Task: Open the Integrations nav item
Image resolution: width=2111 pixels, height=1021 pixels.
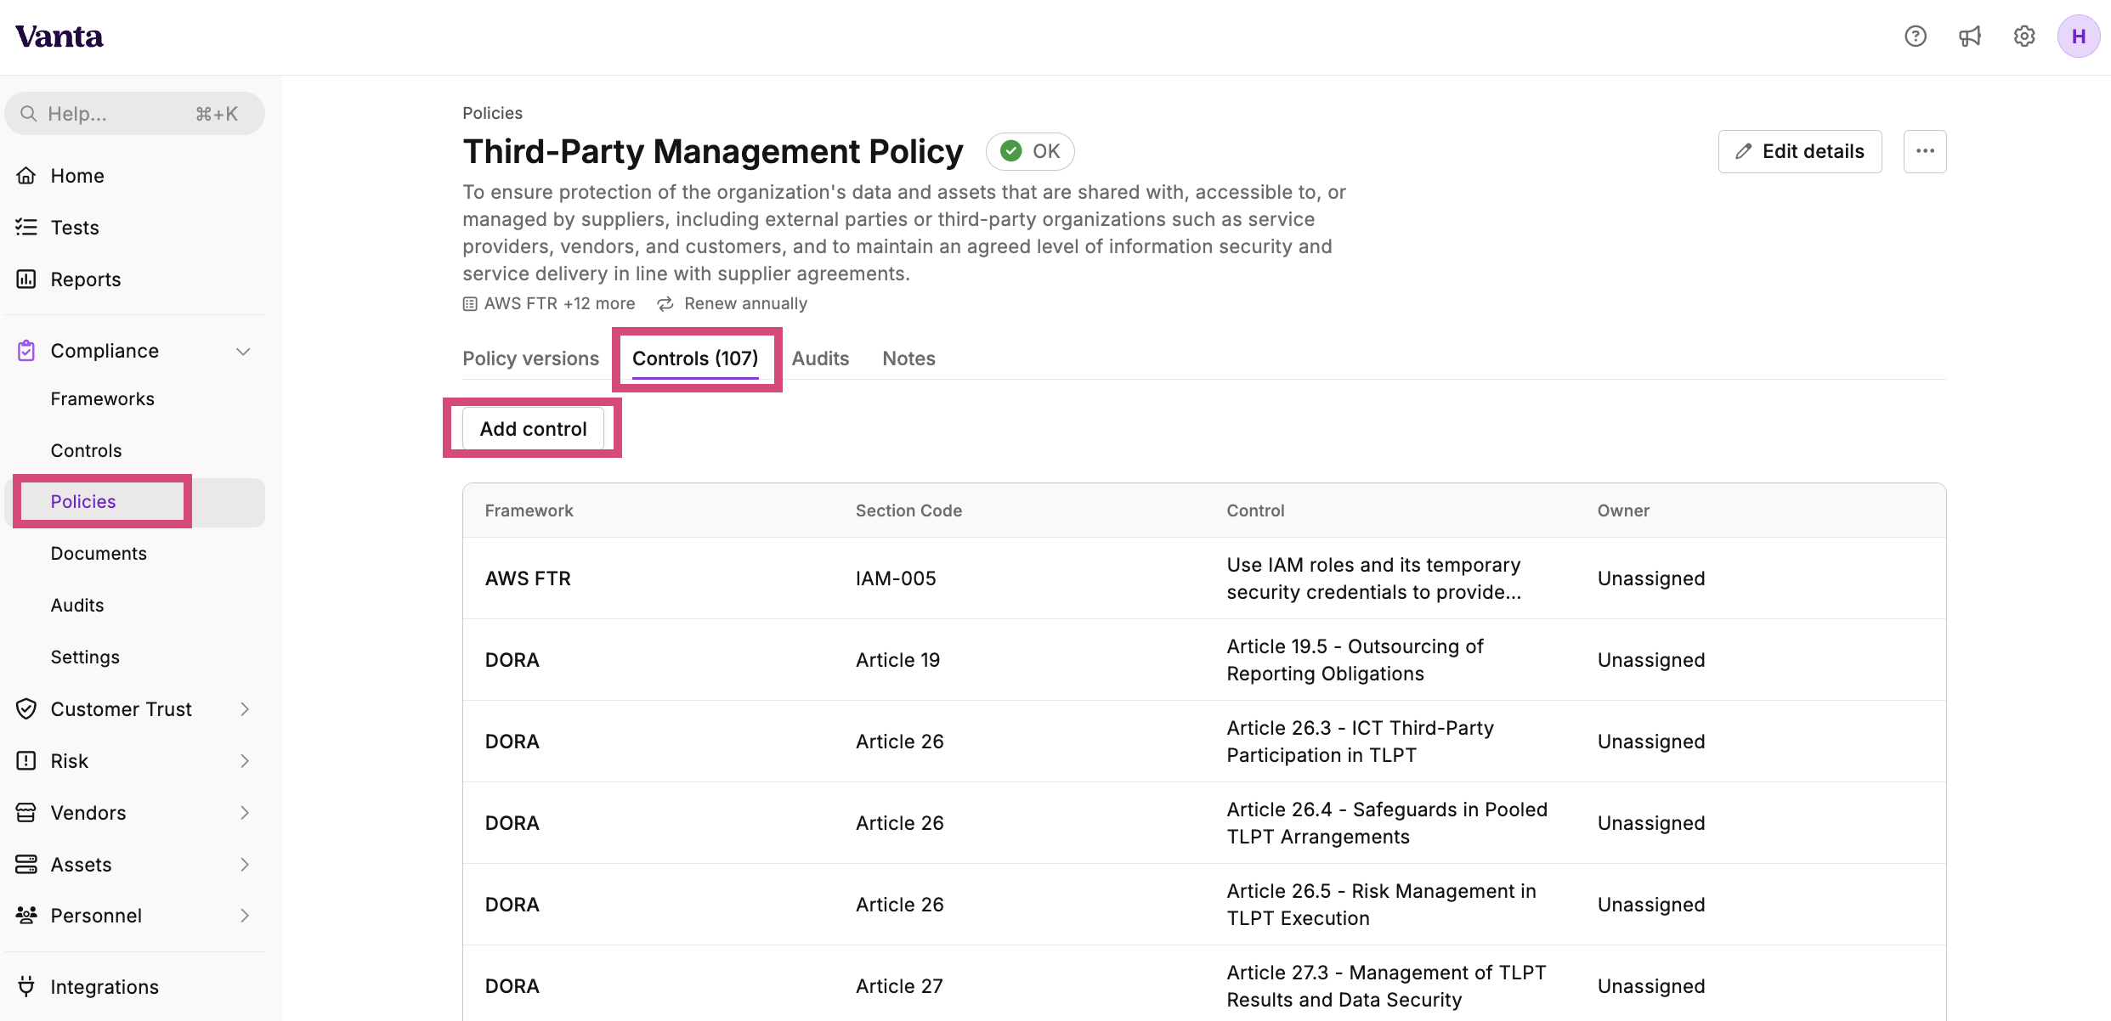Action: click(x=105, y=987)
